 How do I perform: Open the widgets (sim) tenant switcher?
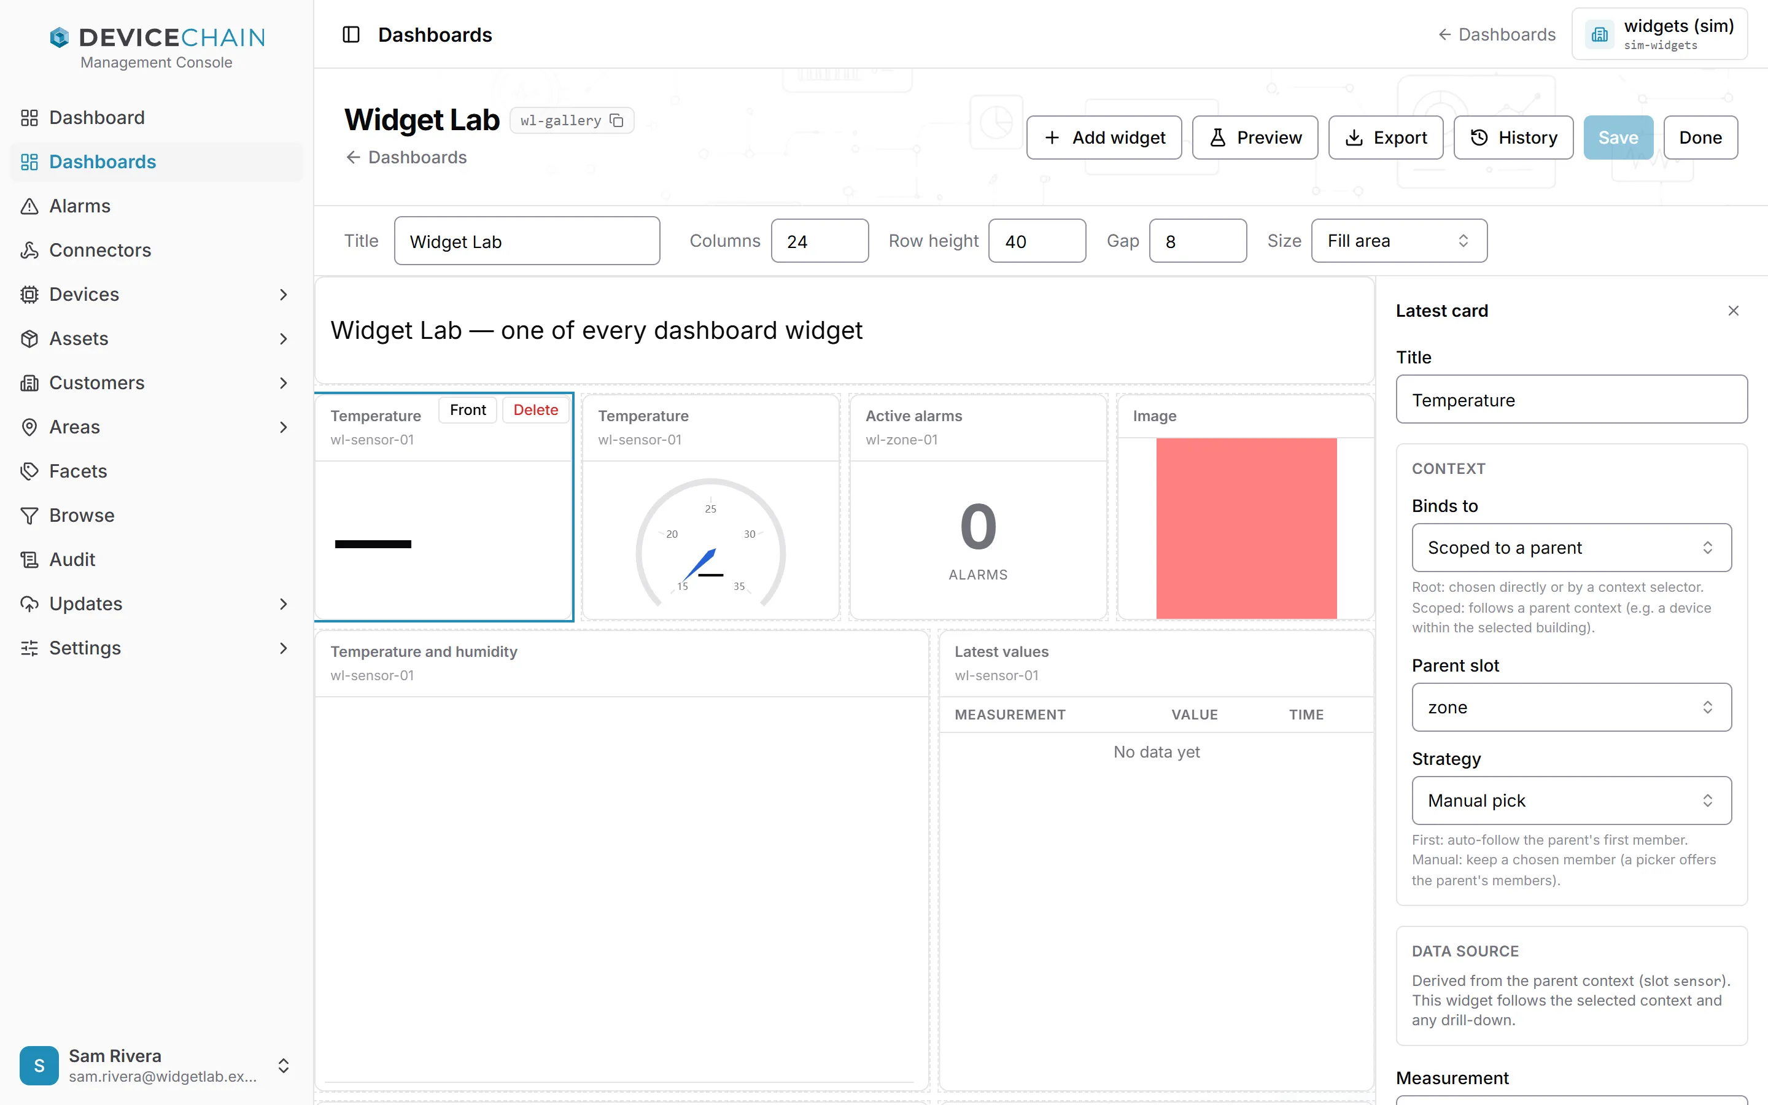pos(1659,34)
